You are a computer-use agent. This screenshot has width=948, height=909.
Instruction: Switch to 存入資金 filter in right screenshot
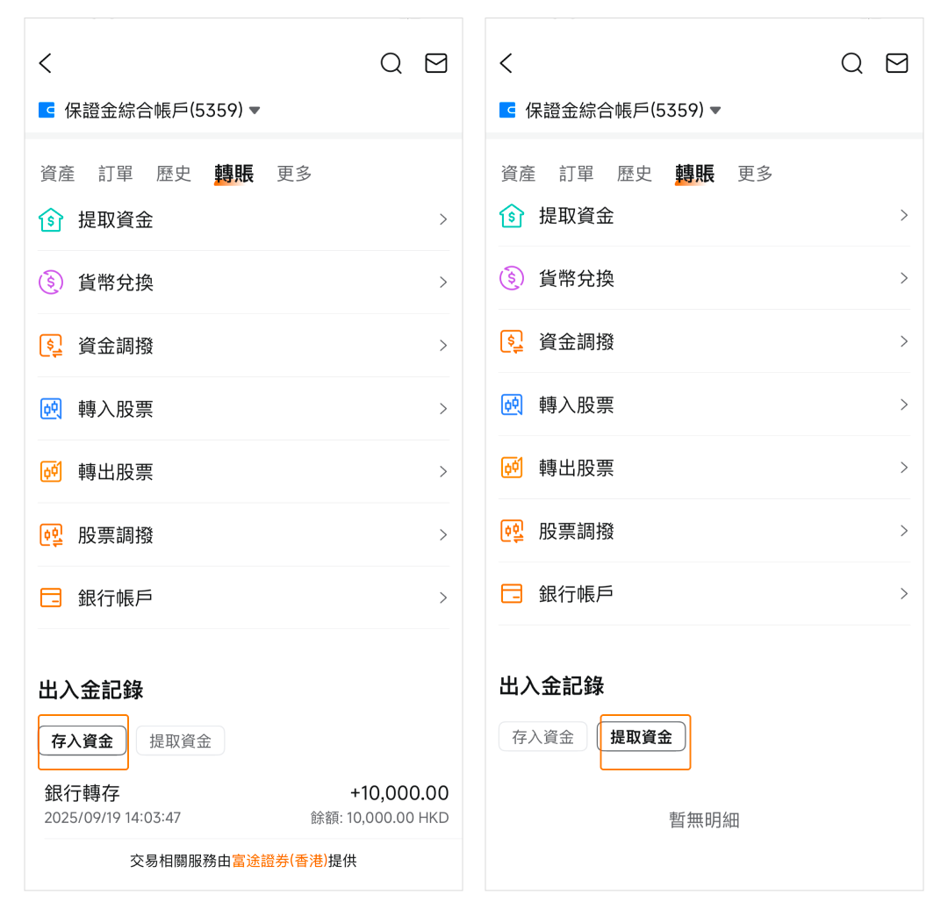pos(543,737)
